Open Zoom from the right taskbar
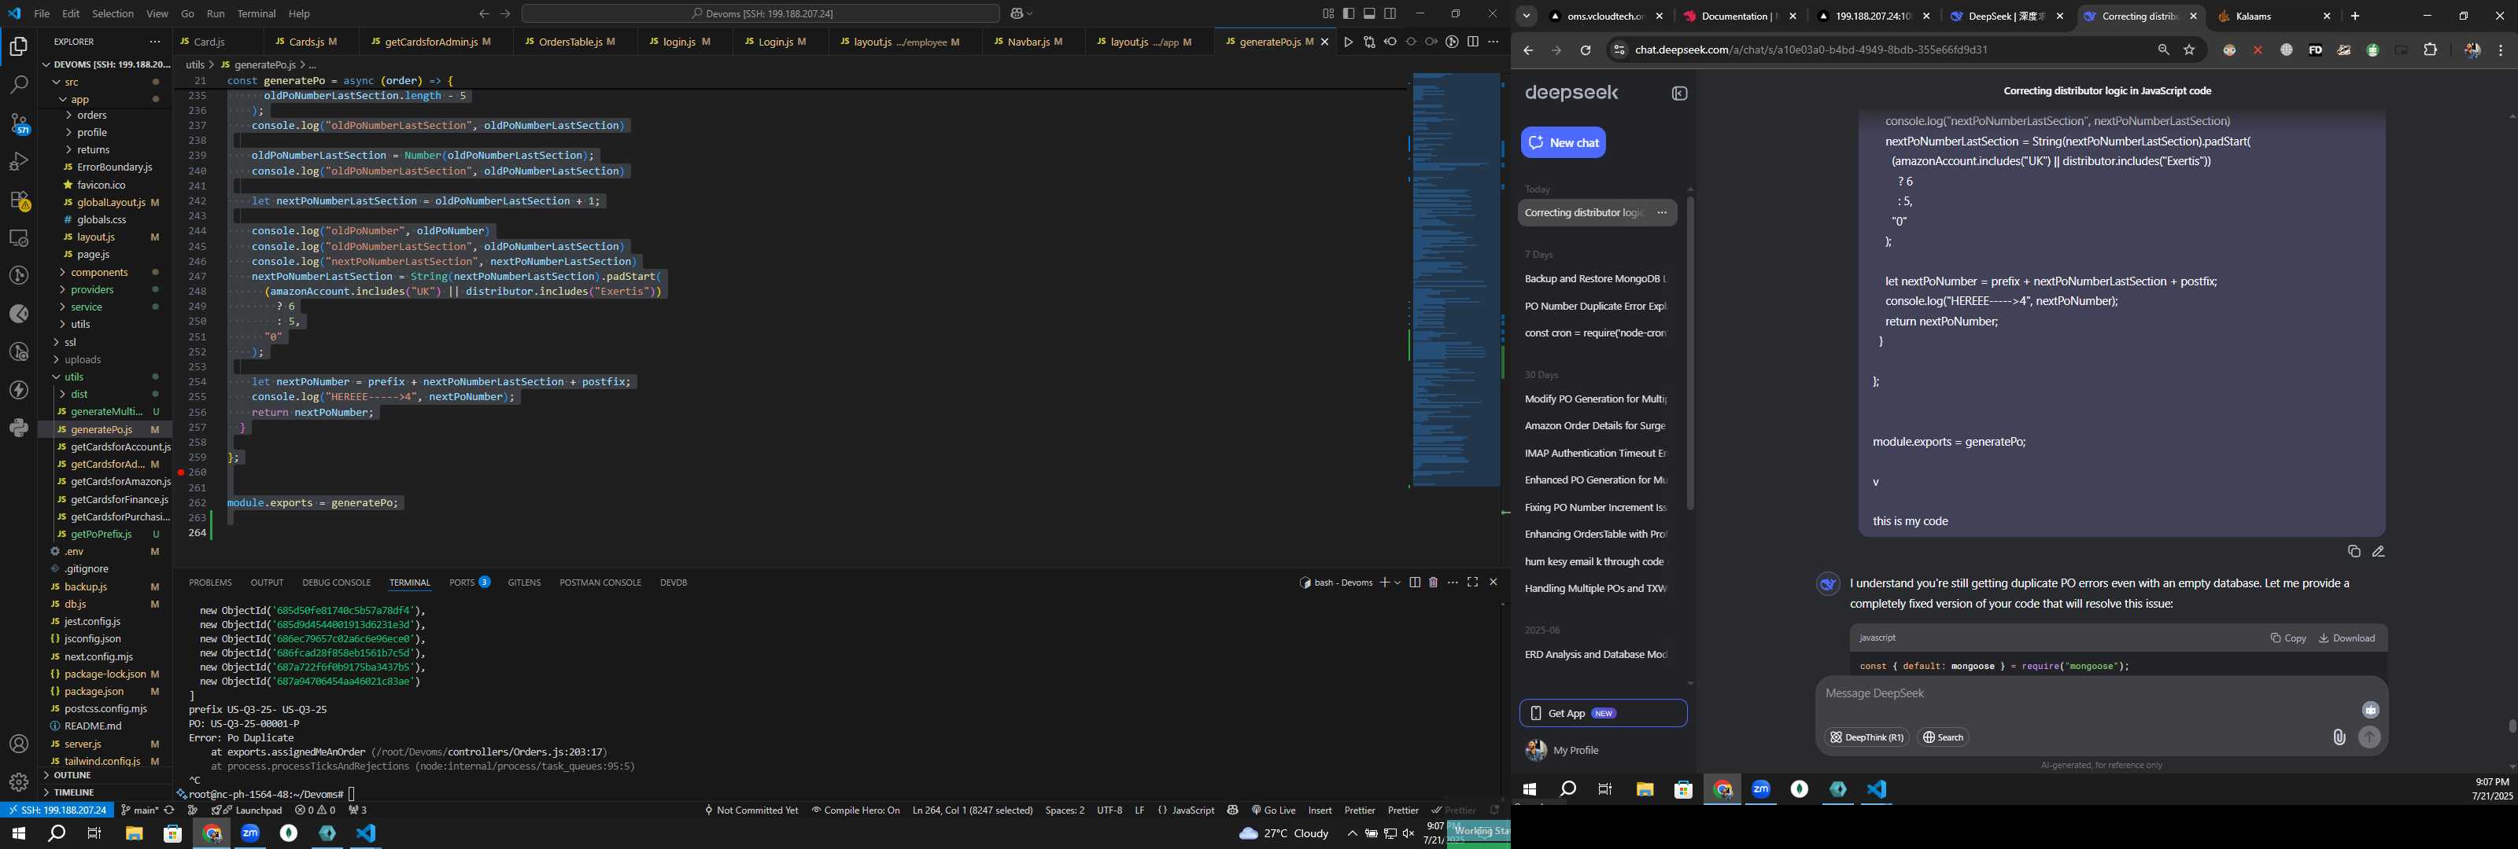 (x=1760, y=789)
